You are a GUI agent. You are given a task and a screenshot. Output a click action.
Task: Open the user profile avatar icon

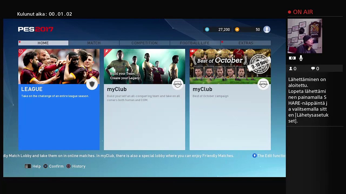click(267, 29)
